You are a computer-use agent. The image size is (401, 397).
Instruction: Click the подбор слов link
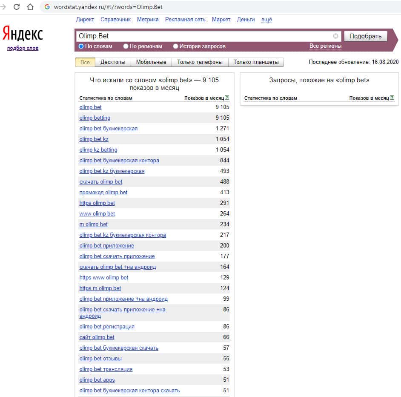[x=23, y=48]
